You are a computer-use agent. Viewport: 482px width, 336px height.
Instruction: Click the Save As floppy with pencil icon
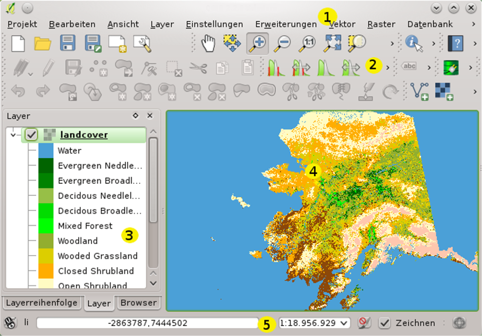(93, 43)
